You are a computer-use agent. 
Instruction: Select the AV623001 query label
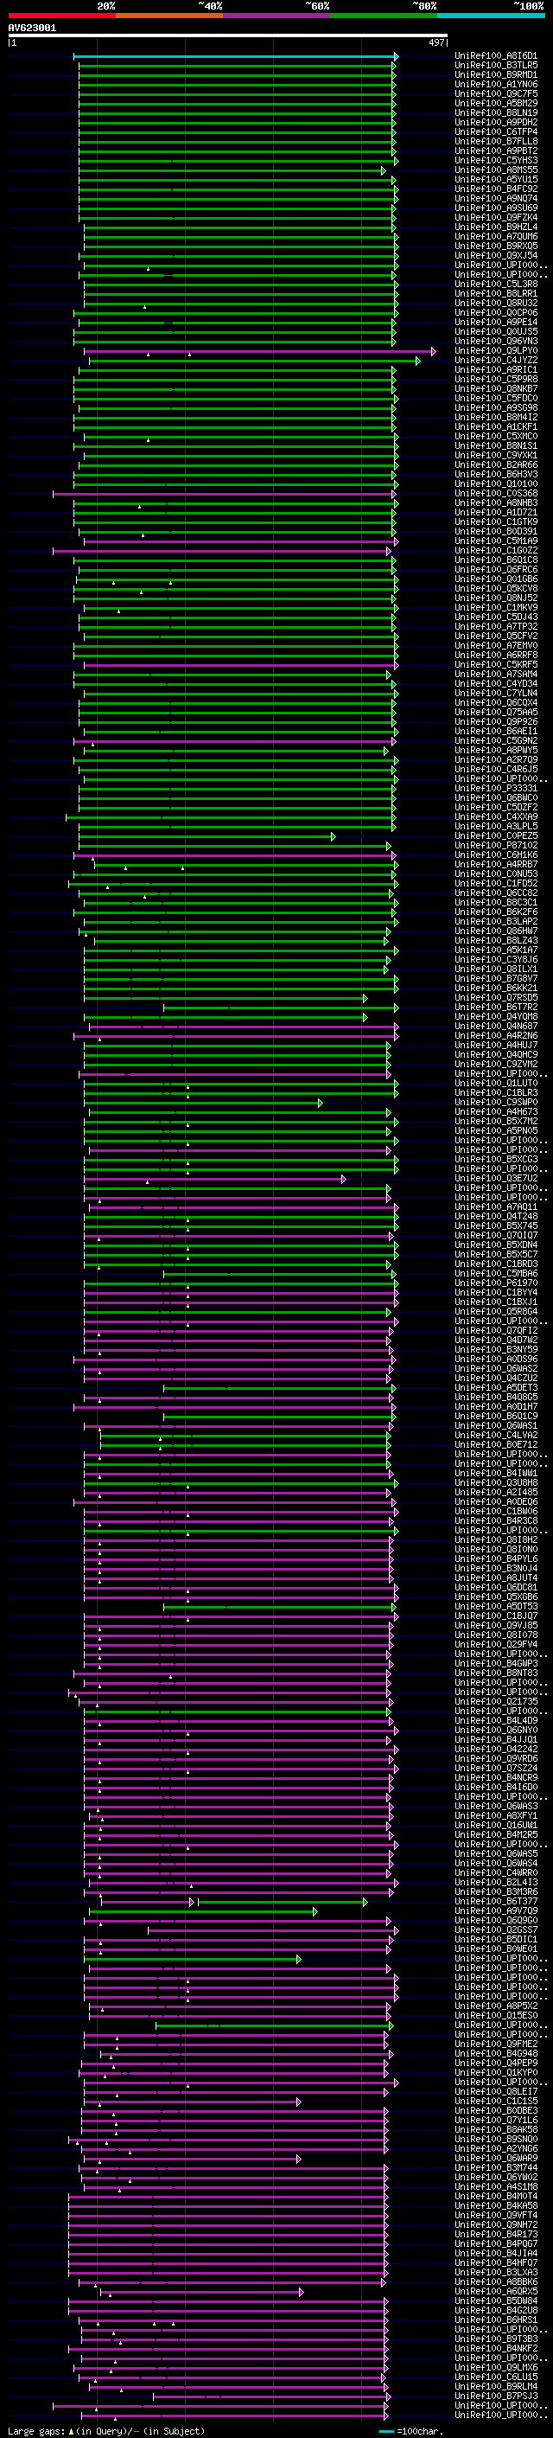(32, 29)
